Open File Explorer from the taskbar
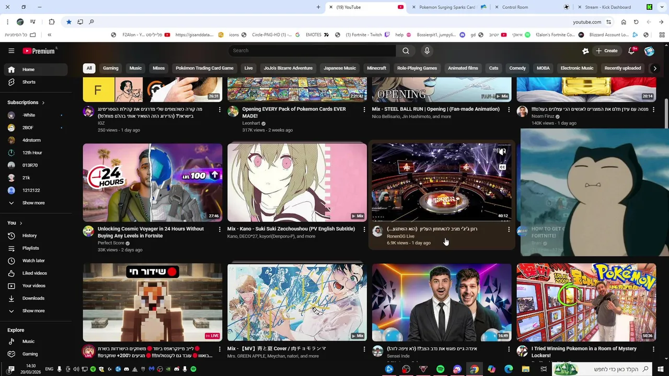Viewport: 669px width, 376px height. point(526,369)
